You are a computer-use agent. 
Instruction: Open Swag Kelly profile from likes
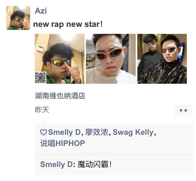tap(133, 132)
